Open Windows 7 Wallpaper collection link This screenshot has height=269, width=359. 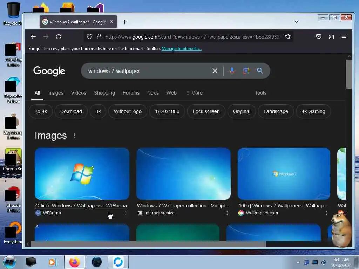(183, 206)
